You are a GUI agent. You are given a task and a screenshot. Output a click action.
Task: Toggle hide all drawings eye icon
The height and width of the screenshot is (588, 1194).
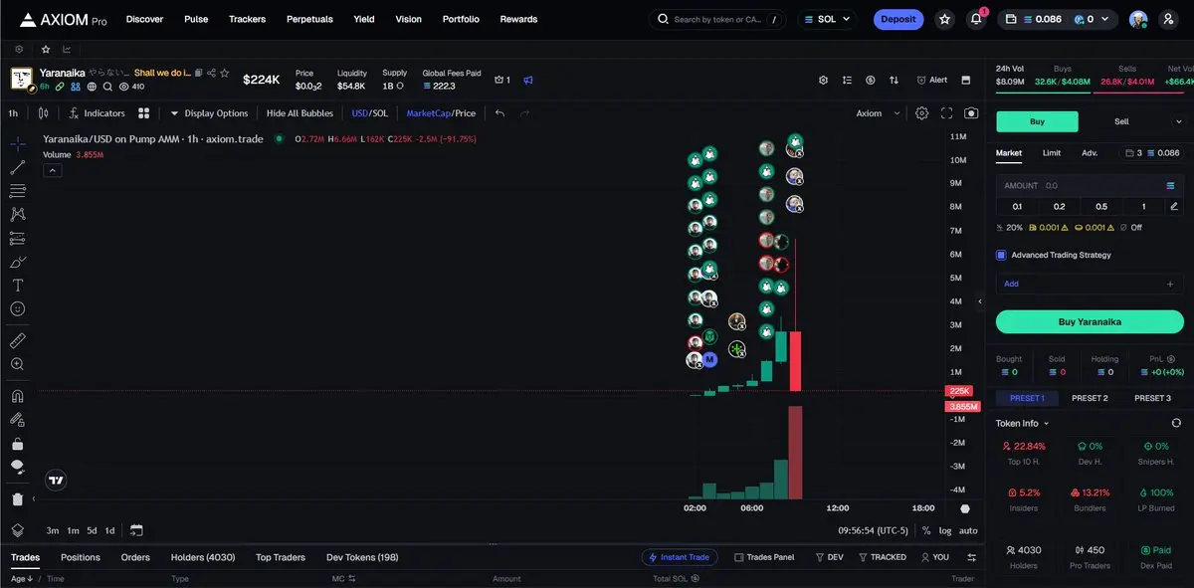(18, 467)
